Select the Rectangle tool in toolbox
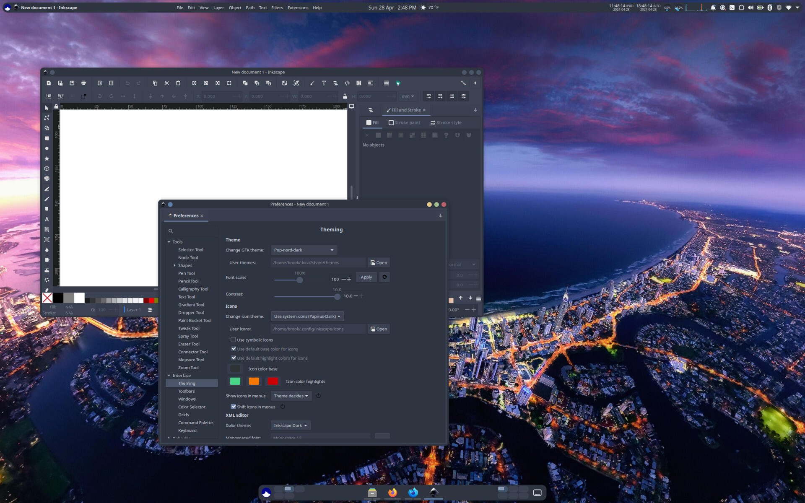The image size is (805, 503). click(47, 138)
